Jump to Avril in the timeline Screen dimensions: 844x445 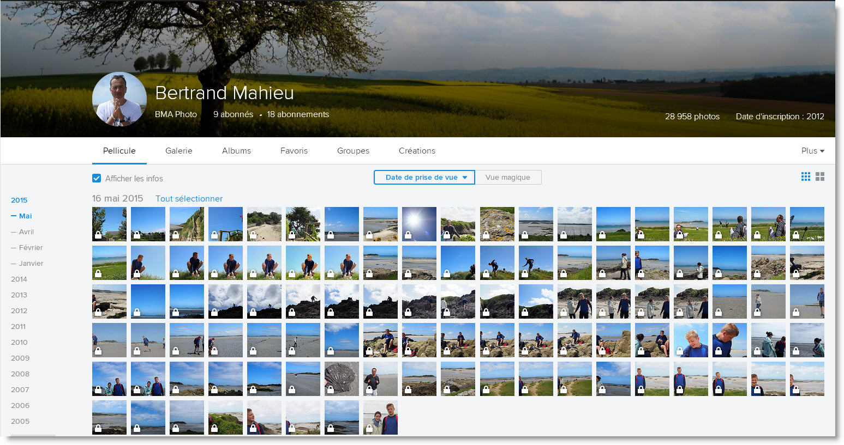pos(26,231)
